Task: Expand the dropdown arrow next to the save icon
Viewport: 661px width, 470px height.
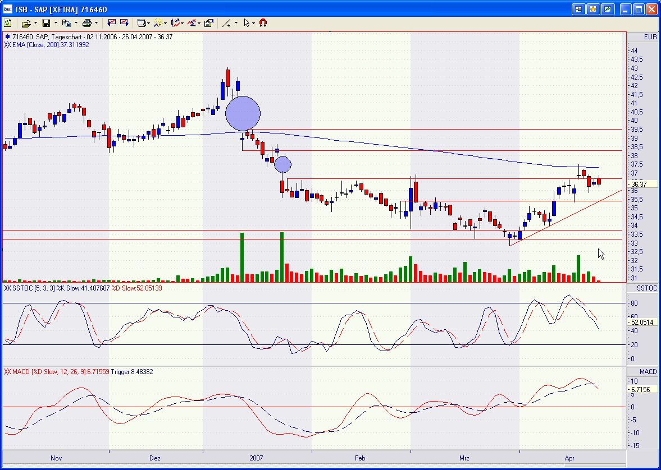Action: pos(56,23)
